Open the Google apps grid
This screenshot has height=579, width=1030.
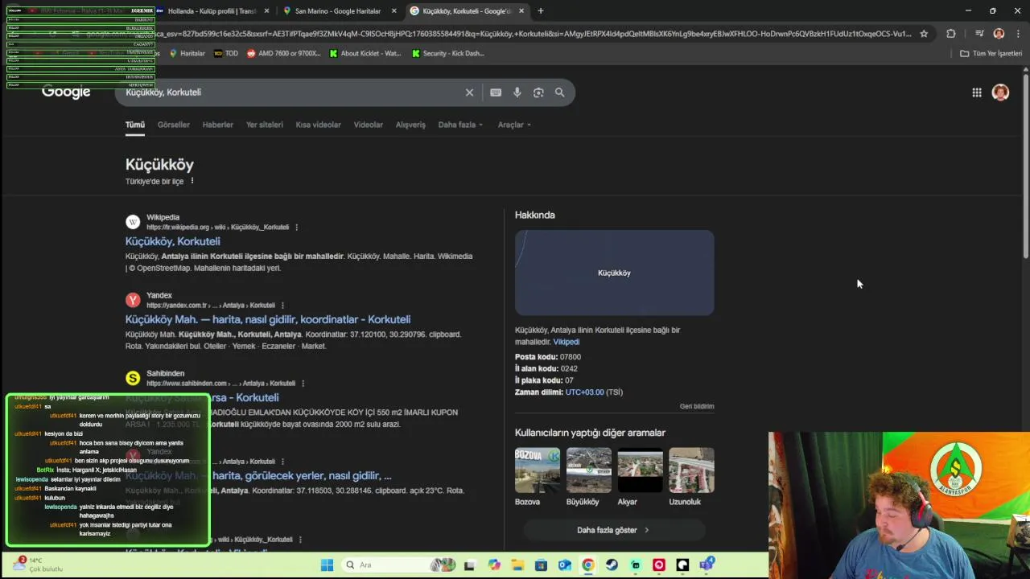(x=976, y=92)
